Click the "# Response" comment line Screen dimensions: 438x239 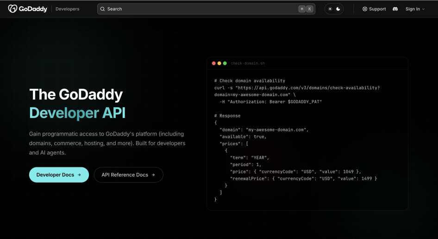[x=227, y=116]
